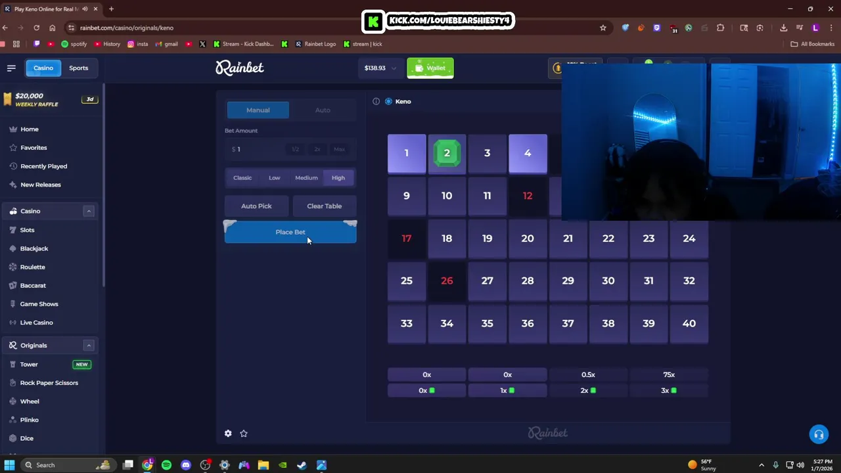
Task: Click the 75x payout multiplier box
Action: [x=669, y=375]
